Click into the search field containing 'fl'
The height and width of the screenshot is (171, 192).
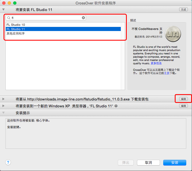coord(46,18)
